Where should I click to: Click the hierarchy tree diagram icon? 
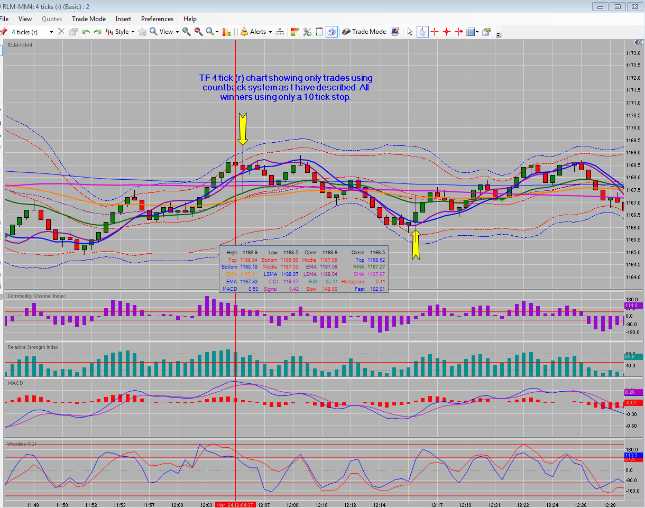tap(280, 32)
